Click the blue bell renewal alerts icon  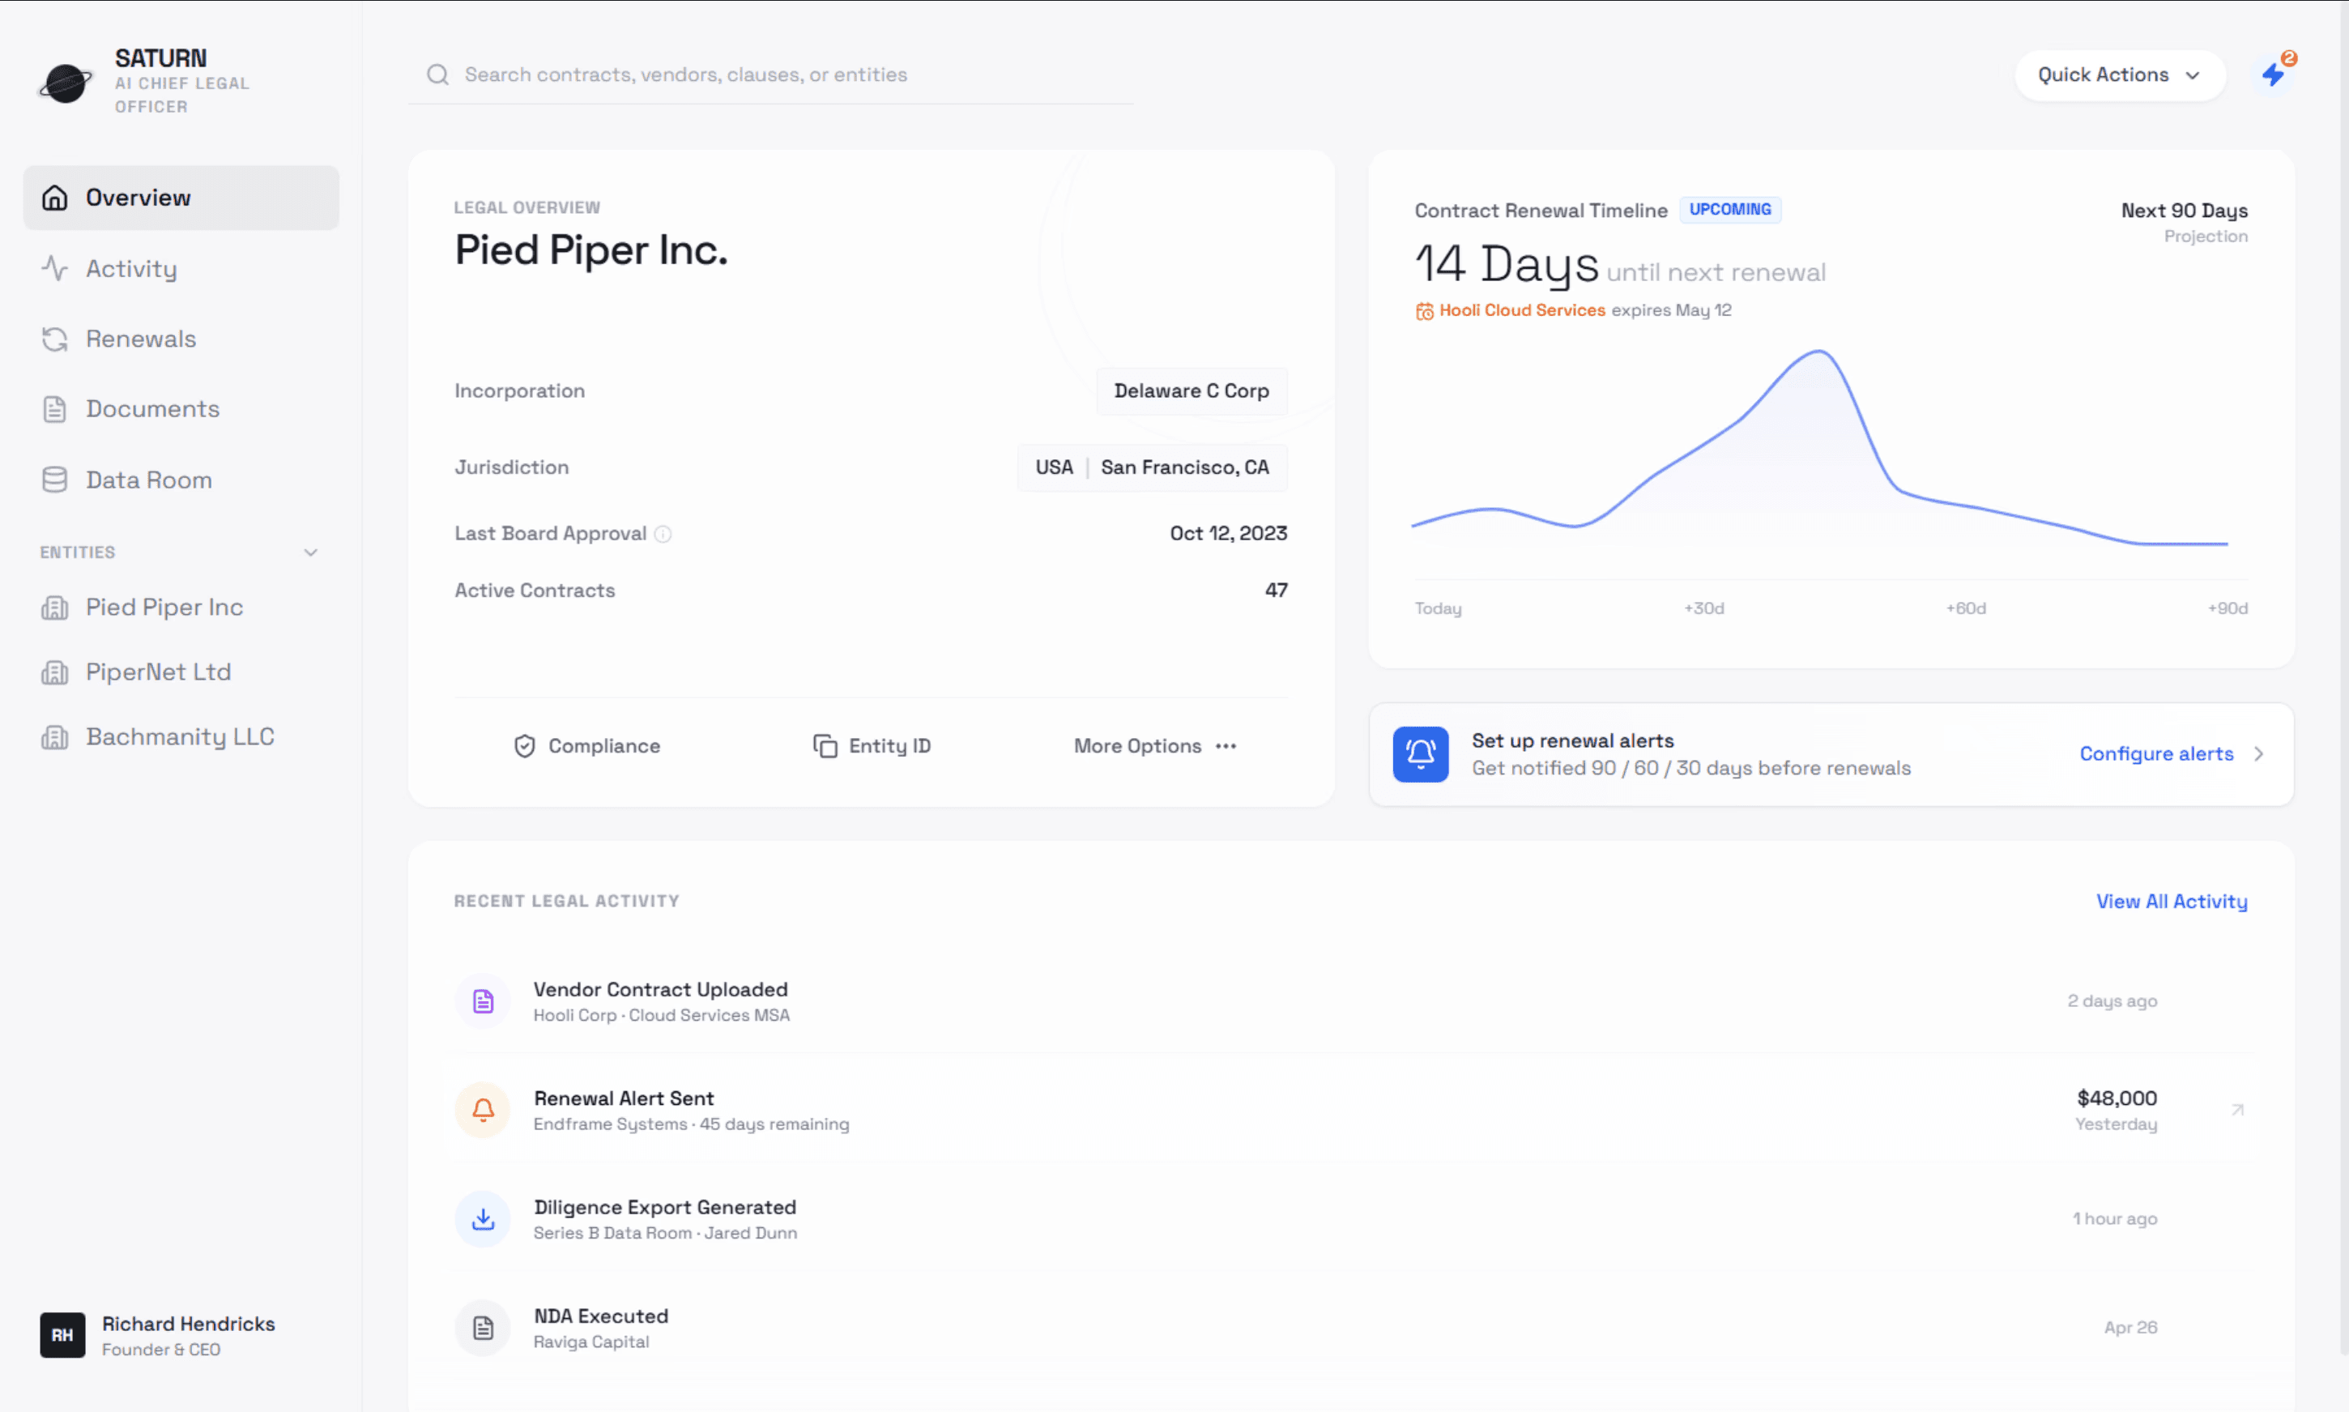[x=1419, y=753]
